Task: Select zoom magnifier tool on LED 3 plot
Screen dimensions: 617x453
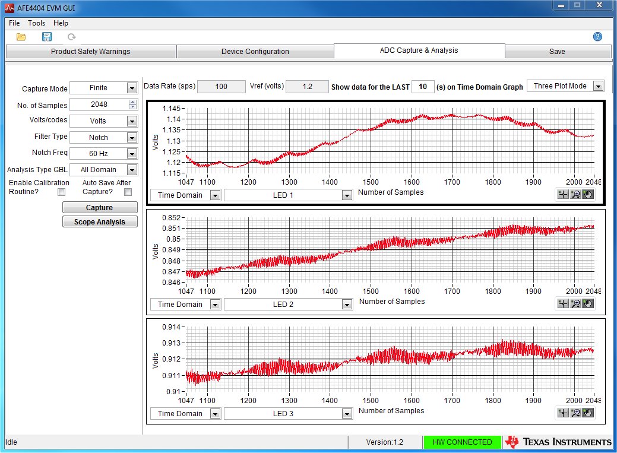Action: (575, 413)
